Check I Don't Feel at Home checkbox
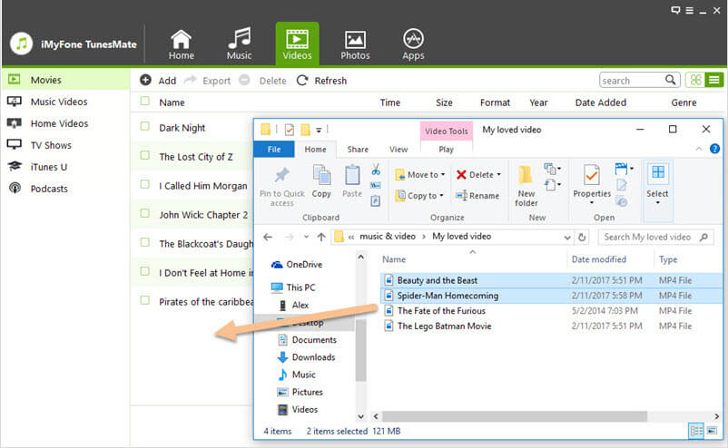This screenshot has height=448, width=728. pyautogui.click(x=145, y=271)
